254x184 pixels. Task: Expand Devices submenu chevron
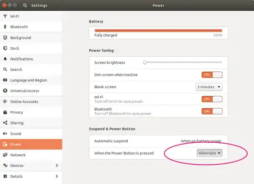[x=57, y=165]
